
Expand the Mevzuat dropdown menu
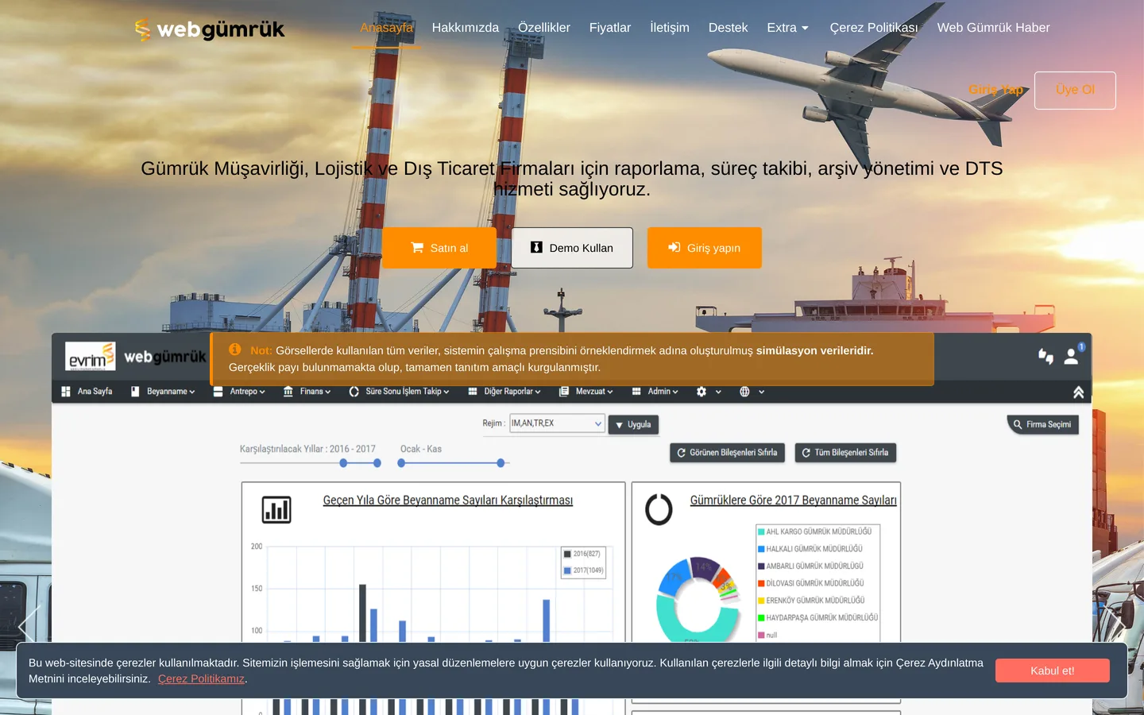click(586, 392)
